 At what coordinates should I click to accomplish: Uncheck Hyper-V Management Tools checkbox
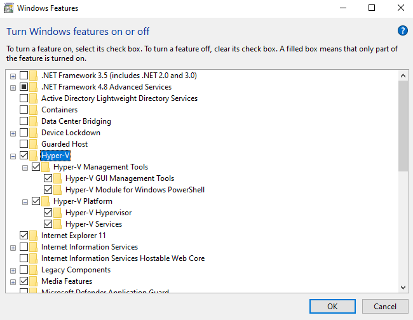click(x=36, y=166)
